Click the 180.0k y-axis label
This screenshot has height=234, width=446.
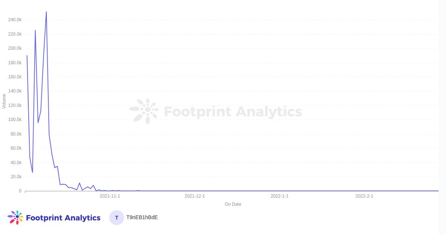click(15, 63)
